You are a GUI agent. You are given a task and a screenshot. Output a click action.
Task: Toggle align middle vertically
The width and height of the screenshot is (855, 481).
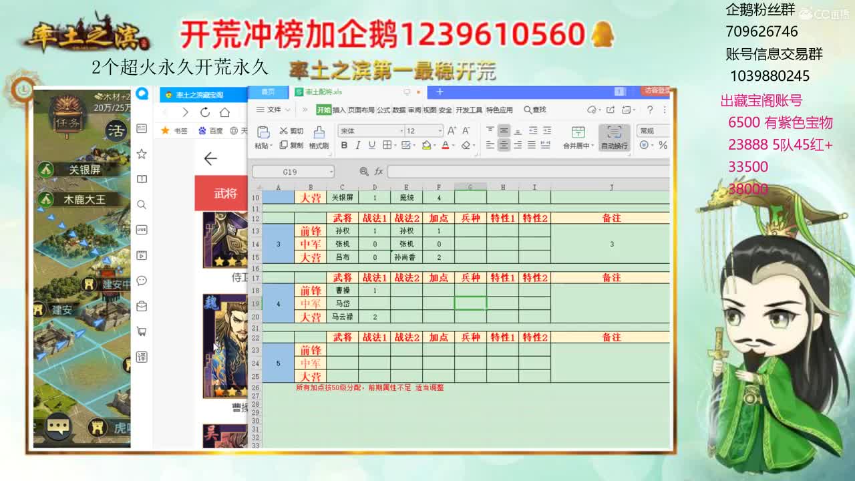point(504,130)
